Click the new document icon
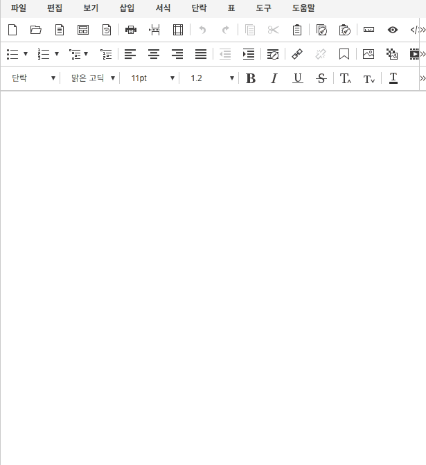The width and height of the screenshot is (426, 465). point(12,30)
